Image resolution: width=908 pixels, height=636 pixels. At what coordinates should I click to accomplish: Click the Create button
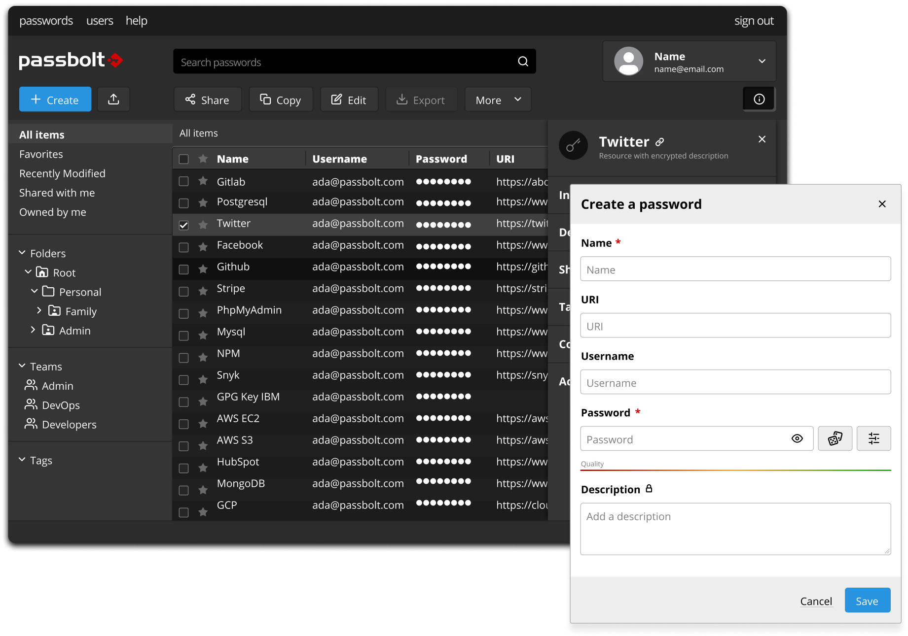tap(55, 100)
